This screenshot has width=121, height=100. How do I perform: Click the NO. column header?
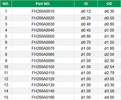point(6,4)
